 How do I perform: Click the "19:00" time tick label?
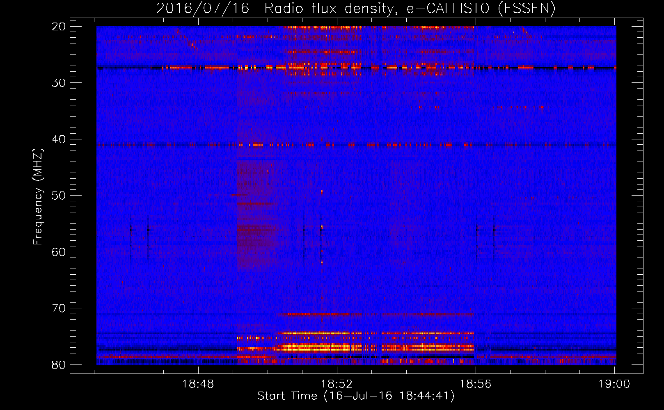coord(614,384)
